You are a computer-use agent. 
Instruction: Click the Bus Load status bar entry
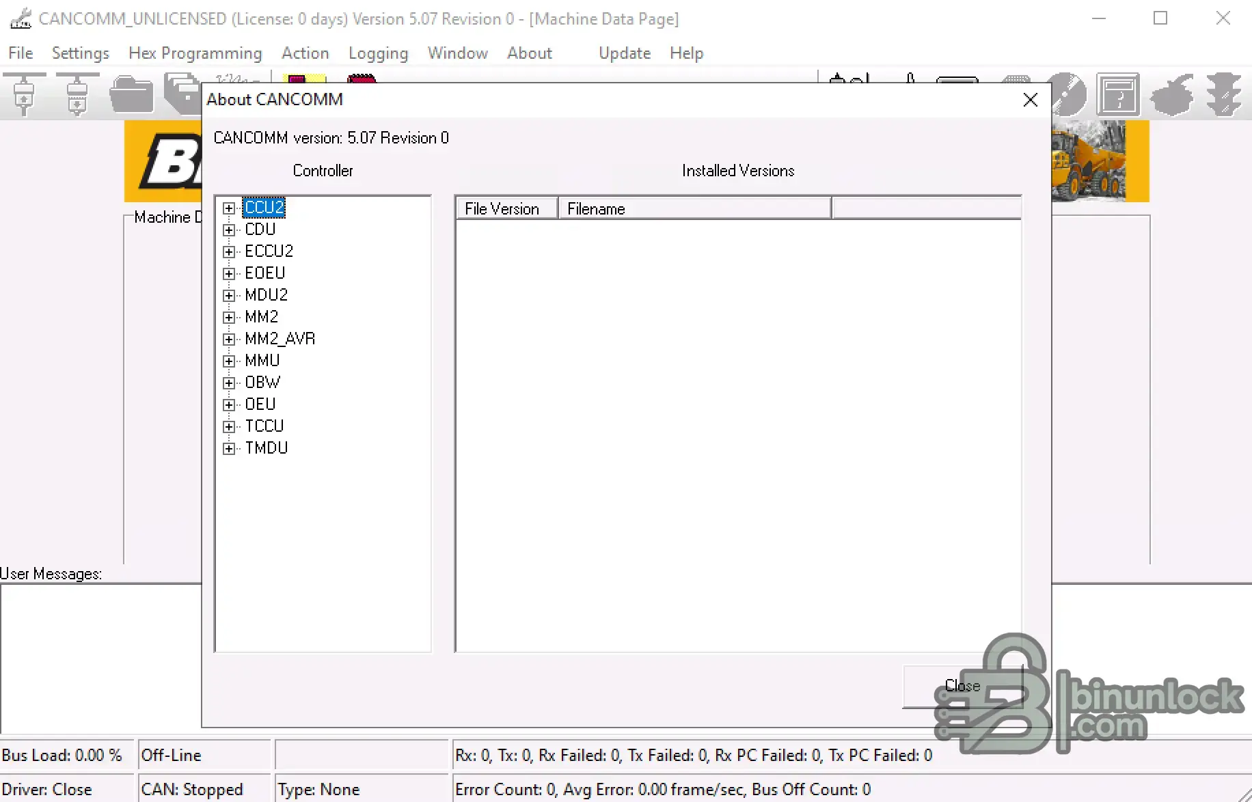(x=66, y=756)
